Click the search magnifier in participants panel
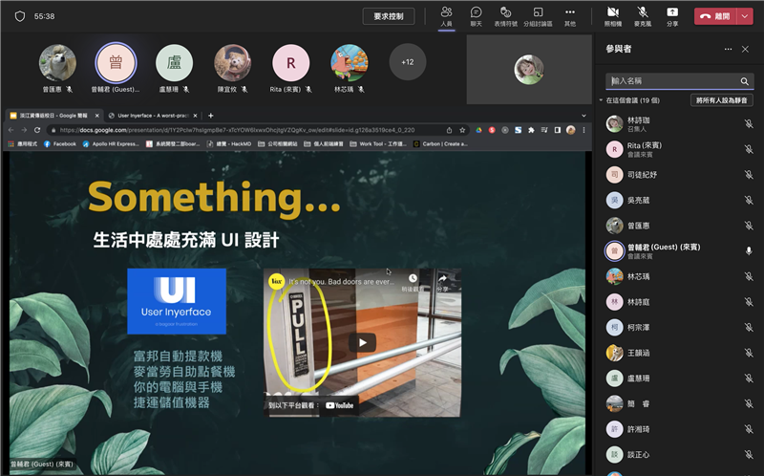This screenshot has width=764, height=476. (744, 81)
